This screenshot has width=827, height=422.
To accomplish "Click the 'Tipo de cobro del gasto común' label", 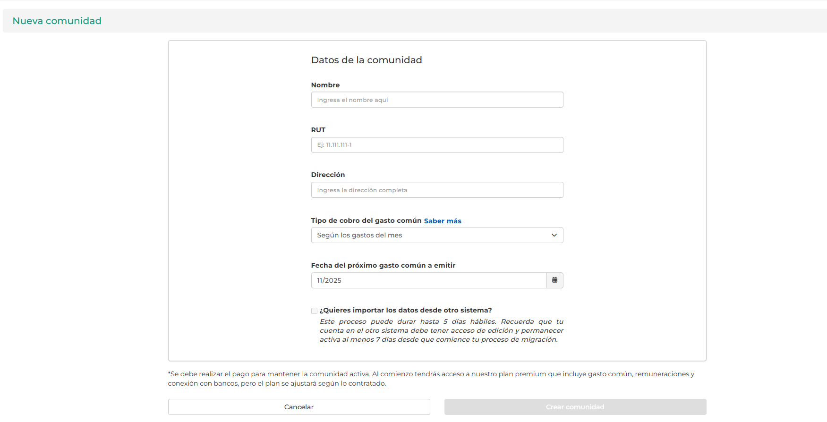I will pos(366,220).
